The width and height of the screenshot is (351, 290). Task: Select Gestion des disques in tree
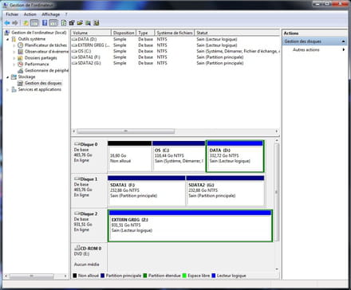43,83
